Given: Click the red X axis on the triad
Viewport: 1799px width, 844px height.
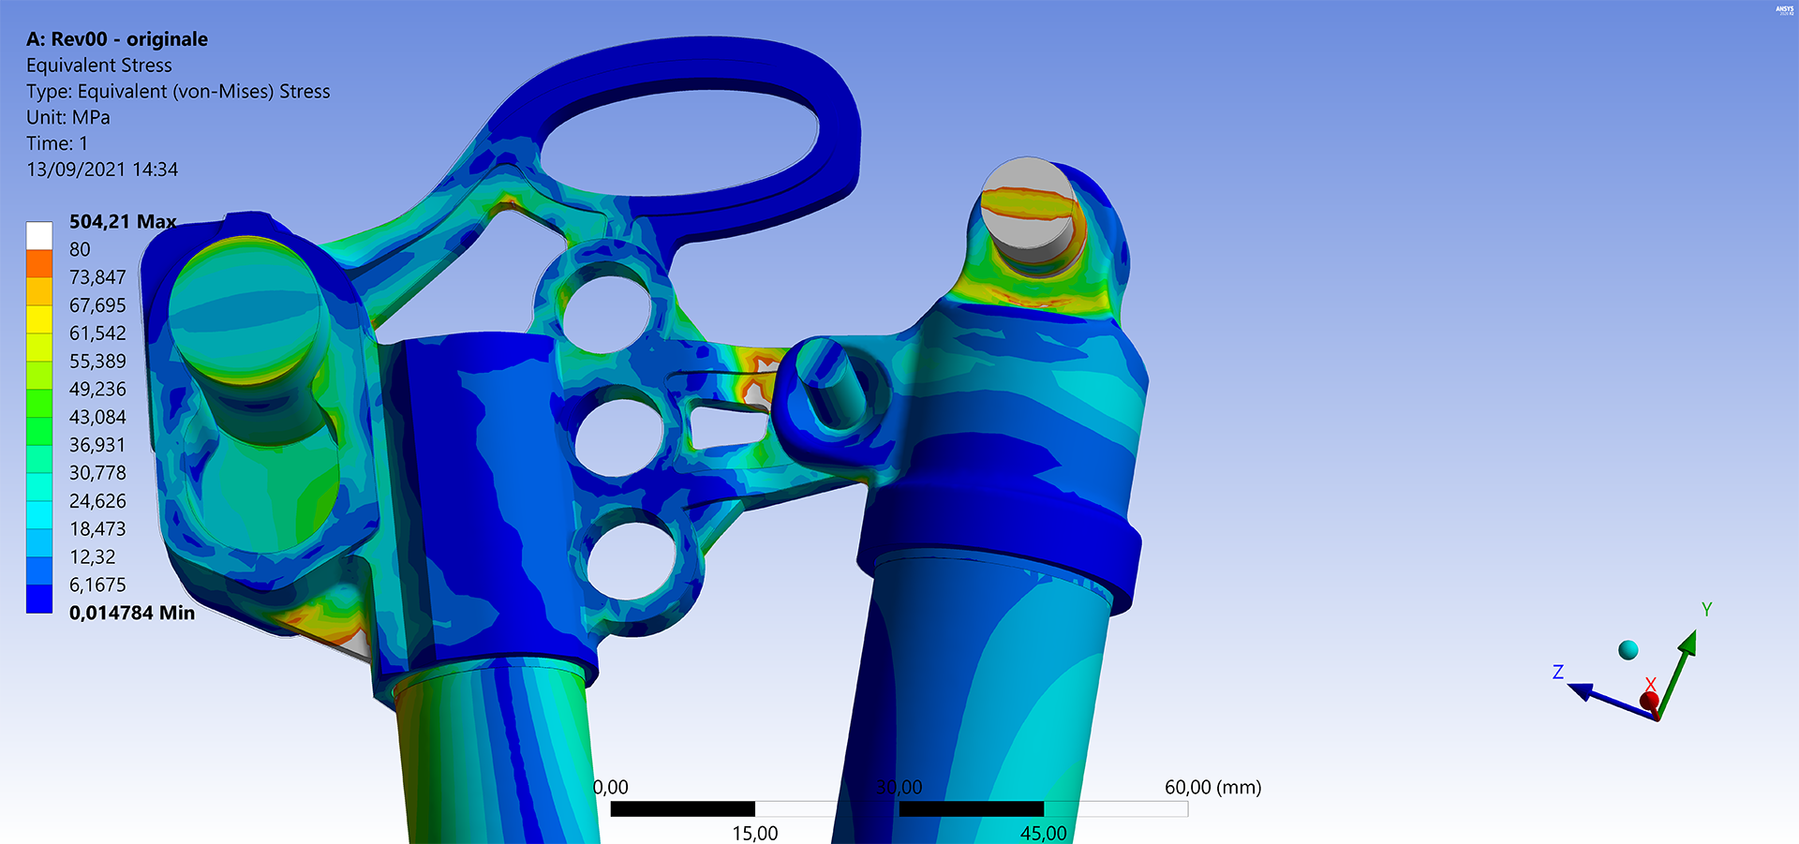Looking at the screenshot, I should [1649, 700].
